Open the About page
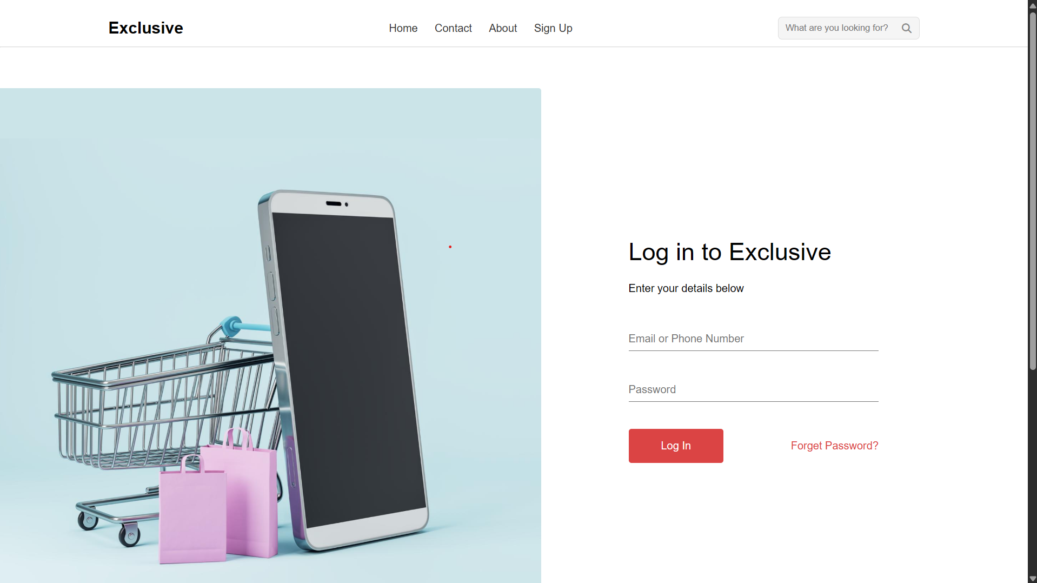 tap(503, 28)
